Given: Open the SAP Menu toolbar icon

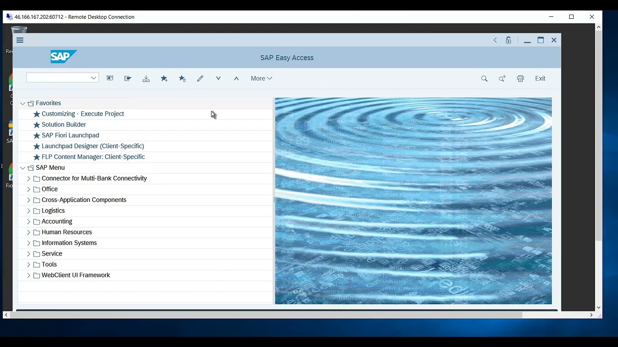Looking at the screenshot, I should (x=128, y=78).
